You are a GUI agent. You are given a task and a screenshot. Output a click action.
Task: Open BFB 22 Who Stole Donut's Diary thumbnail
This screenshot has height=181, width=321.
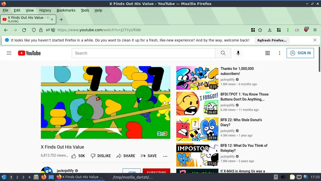coord(197,129)
